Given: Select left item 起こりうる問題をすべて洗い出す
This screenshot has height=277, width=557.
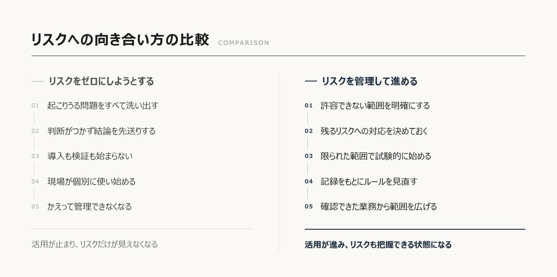Looking at the screenshot, I should (x=103, y=106).
